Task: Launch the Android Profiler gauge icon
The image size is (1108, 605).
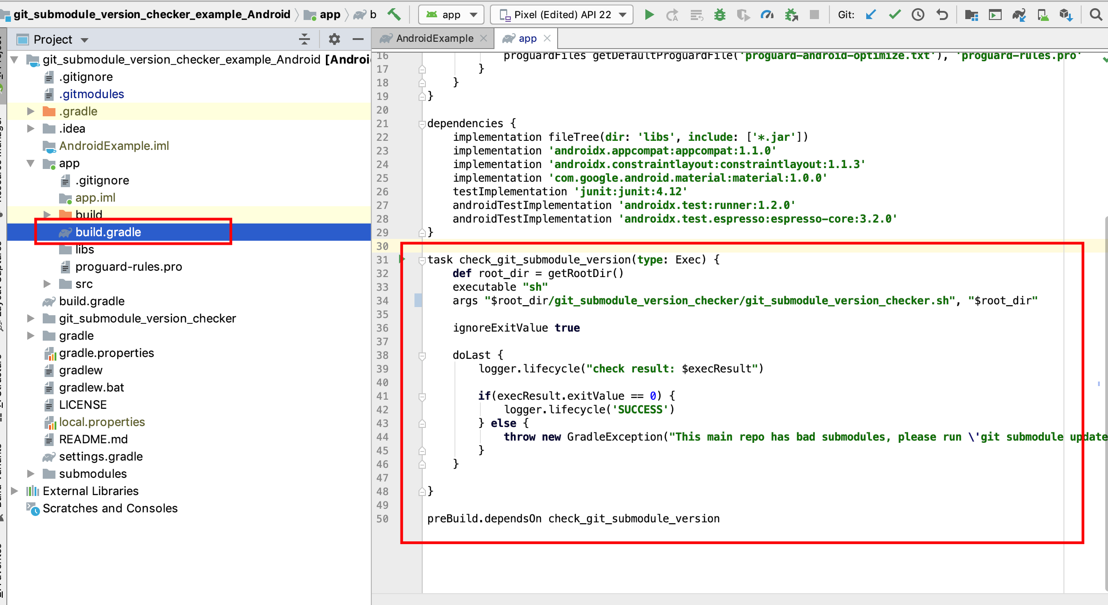Action: point(767,14)
